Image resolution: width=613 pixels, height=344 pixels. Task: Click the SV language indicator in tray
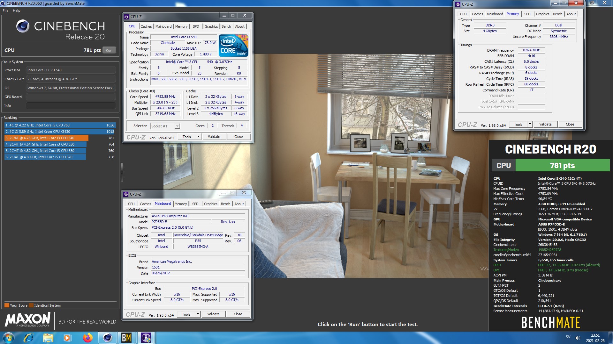(x=568, y=337)
